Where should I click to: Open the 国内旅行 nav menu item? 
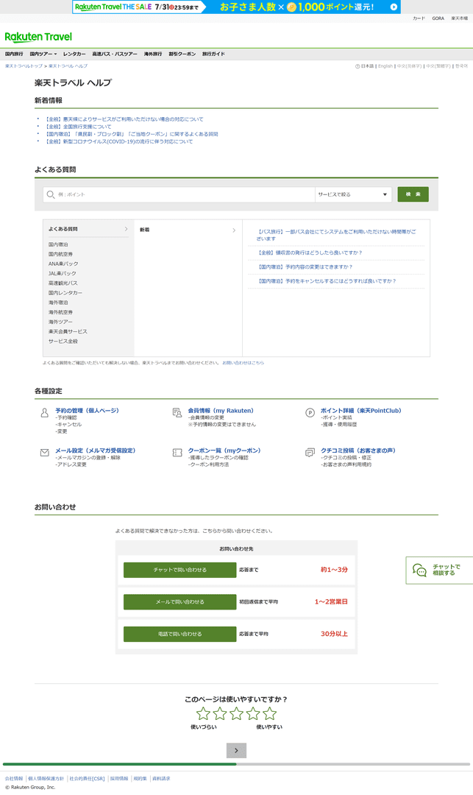pos(14,54)
